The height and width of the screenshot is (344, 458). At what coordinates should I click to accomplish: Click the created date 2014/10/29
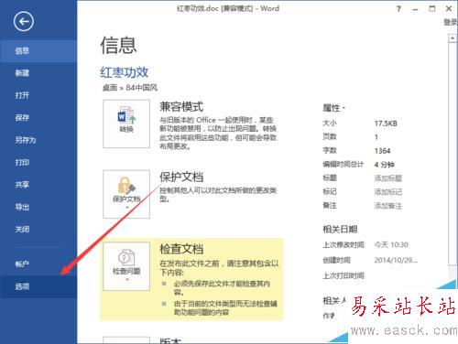[x=396, y=260]
